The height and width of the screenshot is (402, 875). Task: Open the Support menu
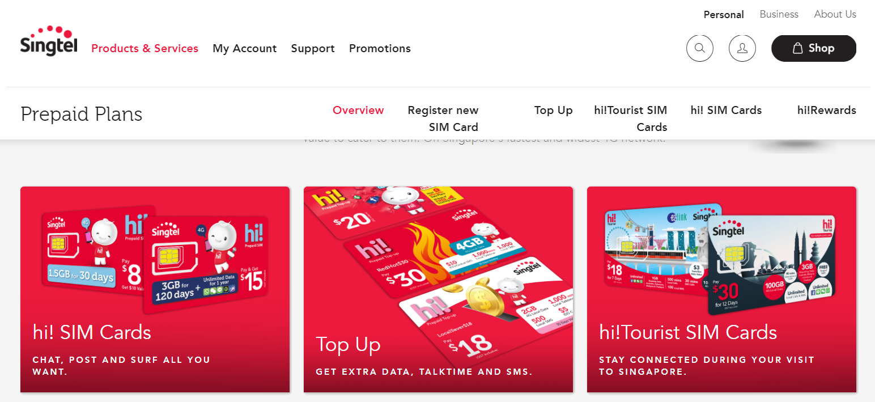pyautogui.click(x=313, y=48)
